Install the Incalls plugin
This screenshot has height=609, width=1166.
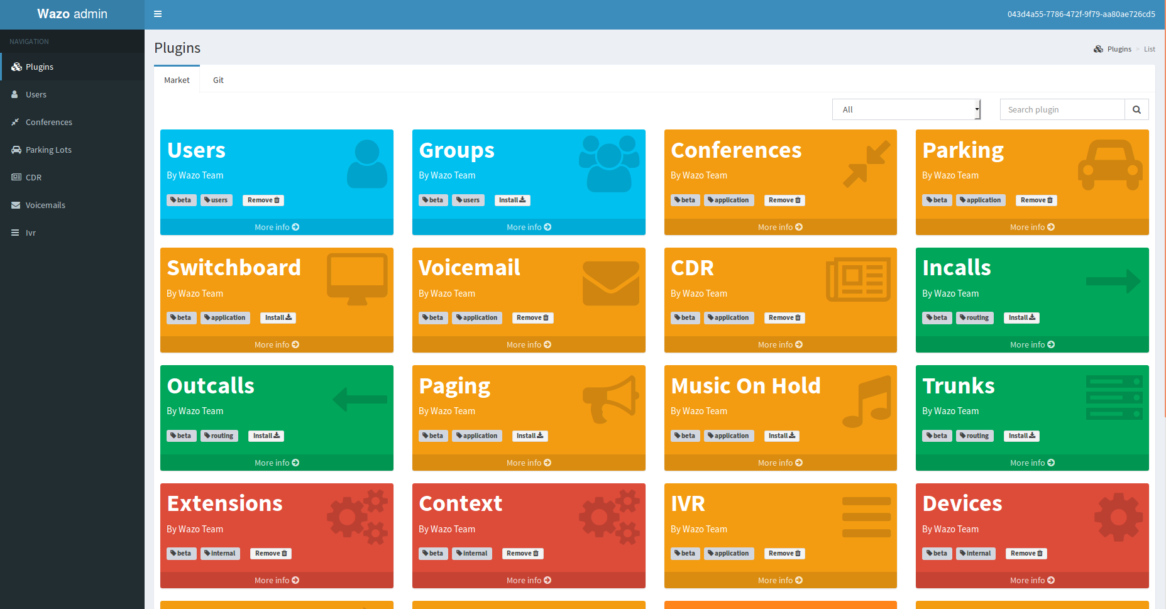tap(1021, 317)
